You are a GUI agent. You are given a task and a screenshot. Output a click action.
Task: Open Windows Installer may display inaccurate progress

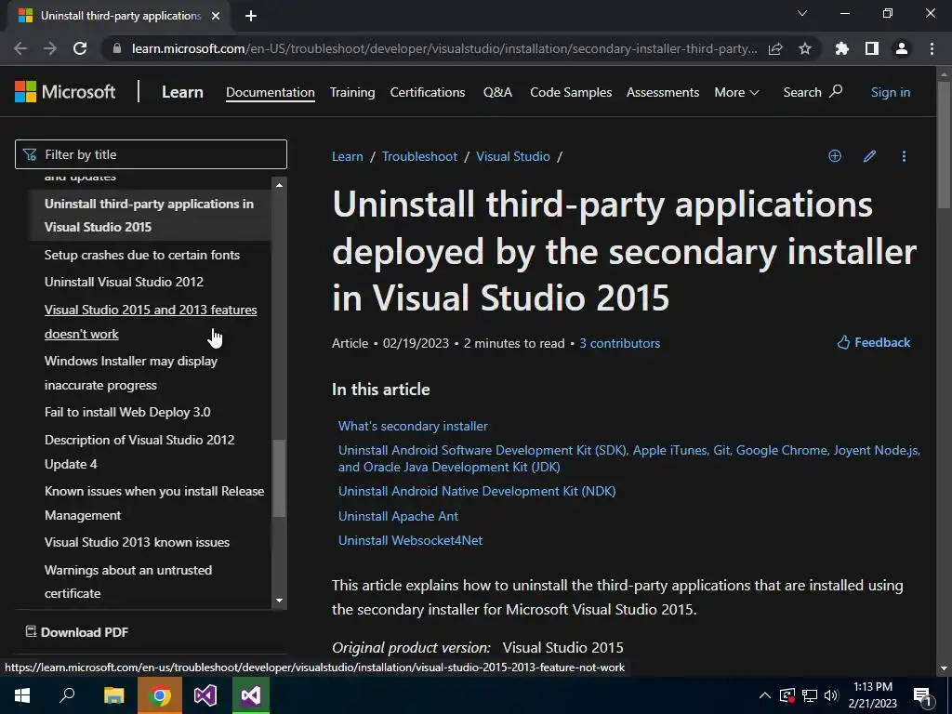coord(130,373)
